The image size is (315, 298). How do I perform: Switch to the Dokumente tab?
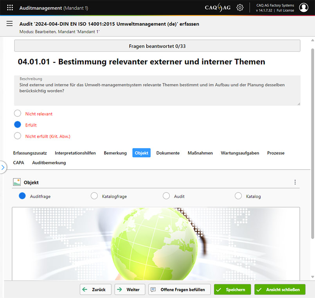[168, 153]
